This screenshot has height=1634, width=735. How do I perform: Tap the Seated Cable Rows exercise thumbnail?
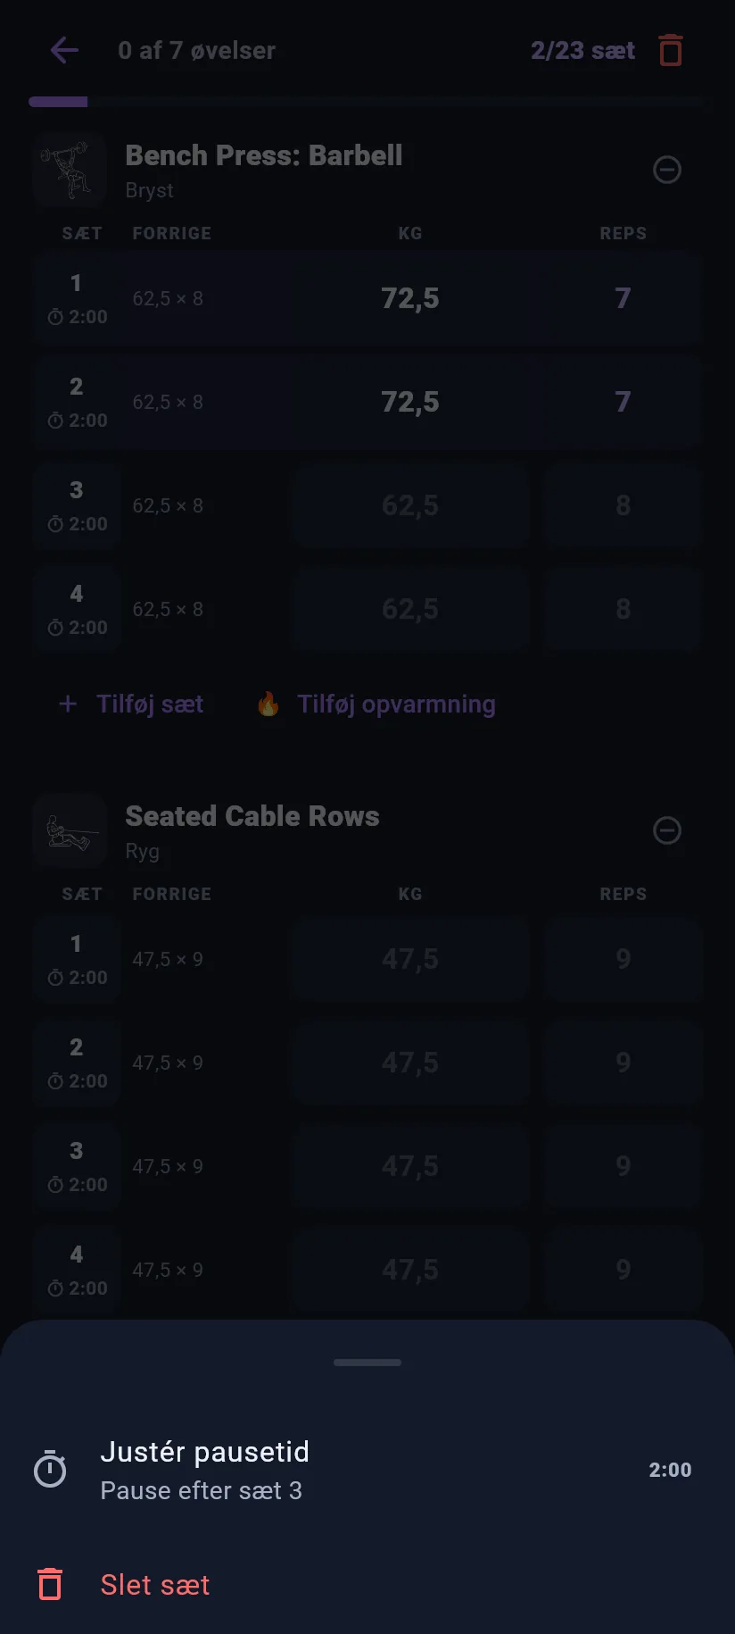pos(70,830)
